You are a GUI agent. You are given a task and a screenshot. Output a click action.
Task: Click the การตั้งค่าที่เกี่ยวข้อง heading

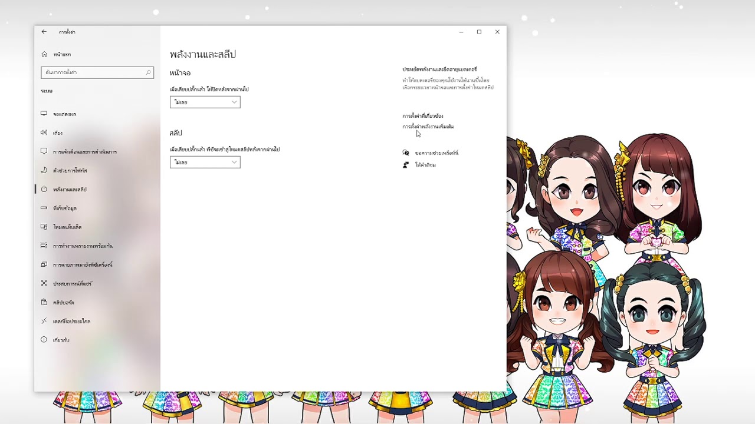pyautogui.click(x=423, y=116)
